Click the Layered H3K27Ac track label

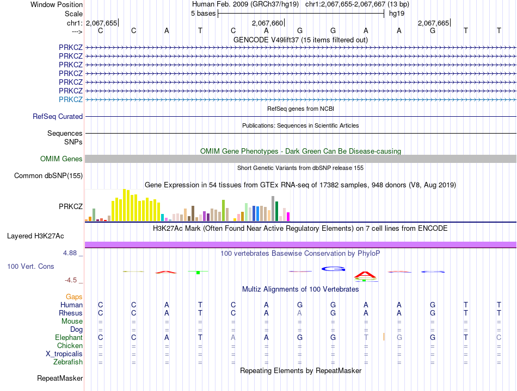pos(35,236)
